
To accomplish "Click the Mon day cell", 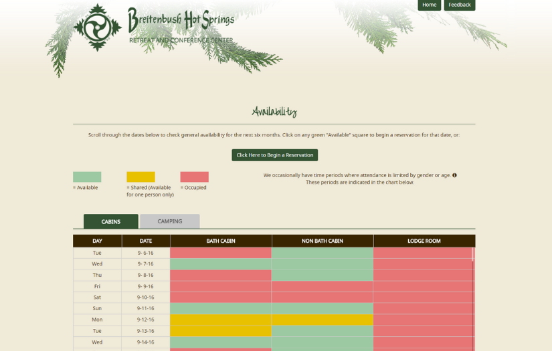I will [x=98, y=320].
